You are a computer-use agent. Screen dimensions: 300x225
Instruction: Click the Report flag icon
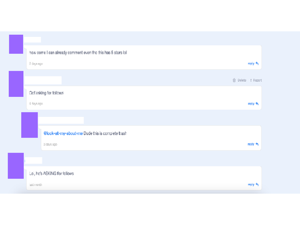pyautogui.click(x=251, y=80)
